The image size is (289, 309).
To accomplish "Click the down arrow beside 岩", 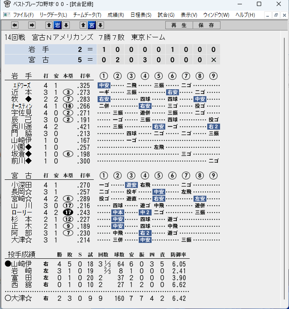I will 66,25.
